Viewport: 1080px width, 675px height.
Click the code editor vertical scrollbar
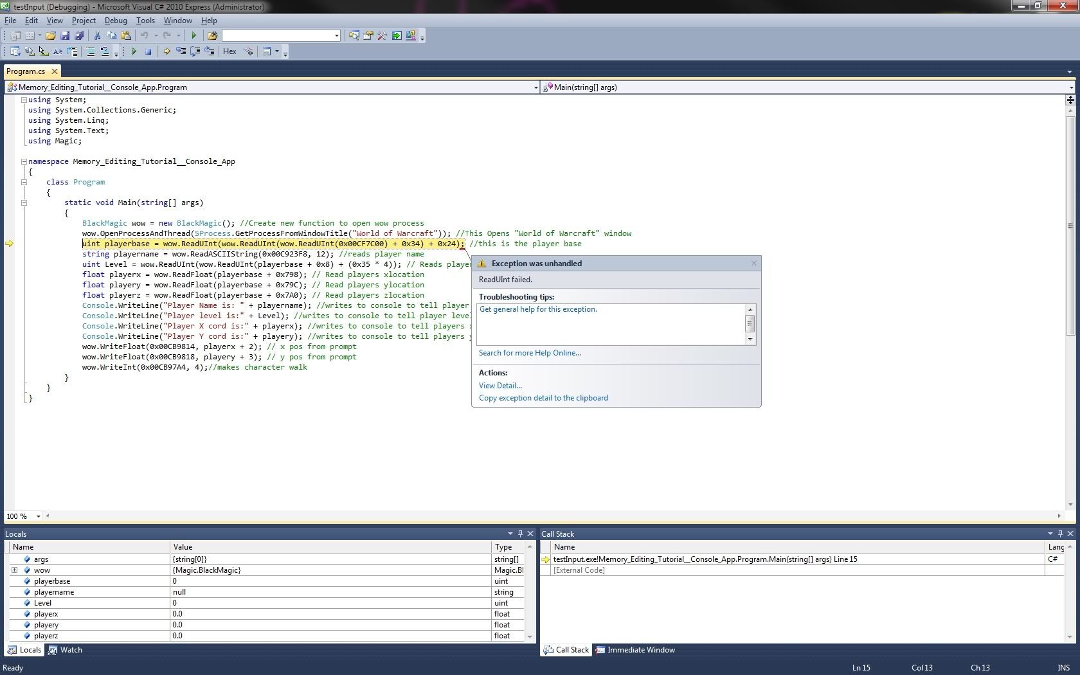(1070, 225)
